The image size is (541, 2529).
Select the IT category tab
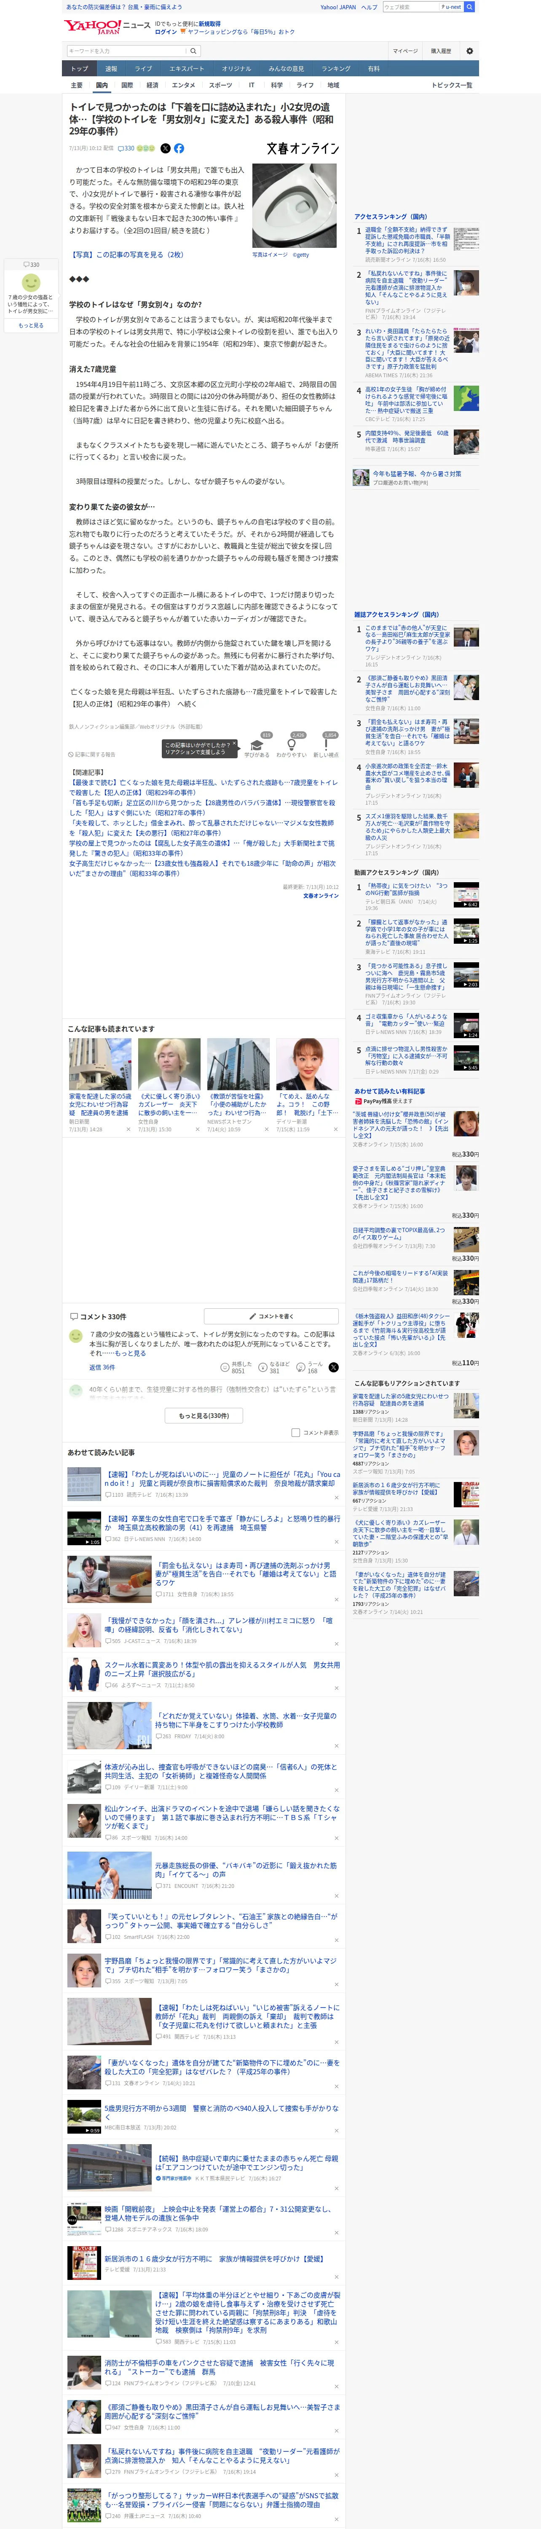252,86
